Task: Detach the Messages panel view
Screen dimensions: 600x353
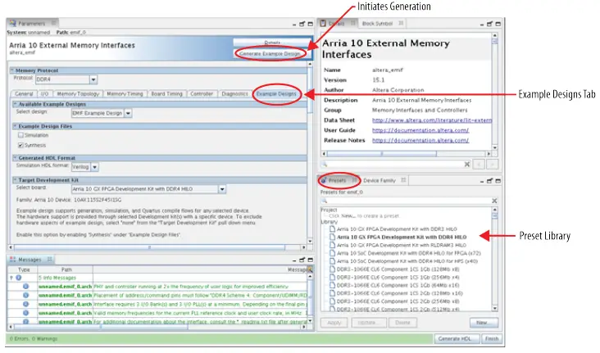Action: coord(302,260)
